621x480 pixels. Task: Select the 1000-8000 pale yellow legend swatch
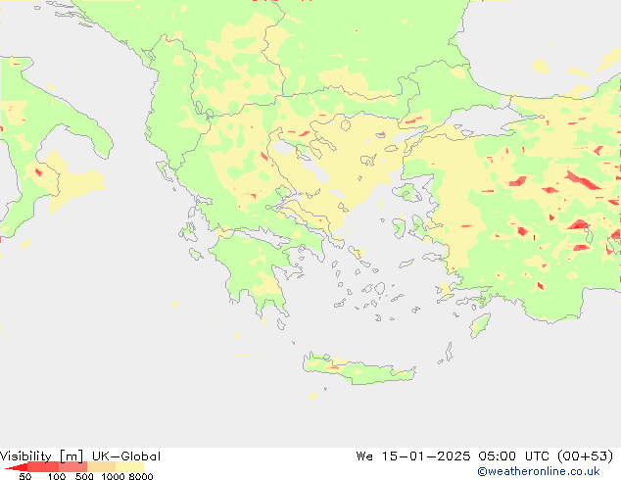(x=129, y=467)
